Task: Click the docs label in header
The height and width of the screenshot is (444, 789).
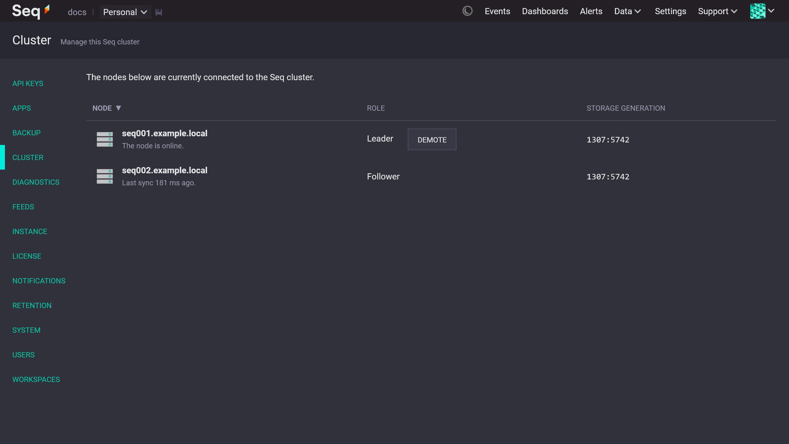Action: [x=77, y=12]
